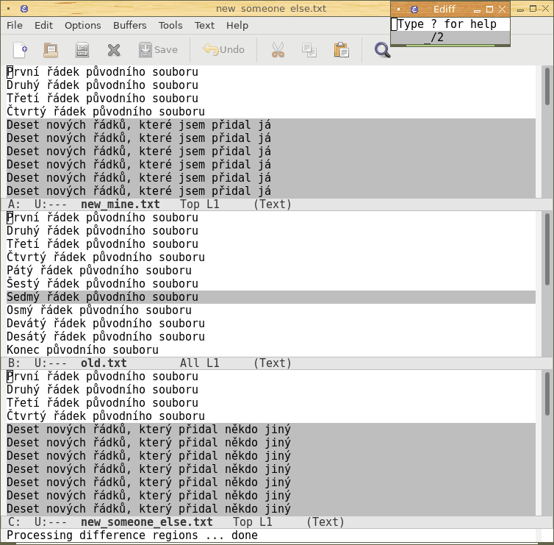Viewport: 554px width, 545px height.
Task: Save the buffer via the Save button
Action: (158, 50)
